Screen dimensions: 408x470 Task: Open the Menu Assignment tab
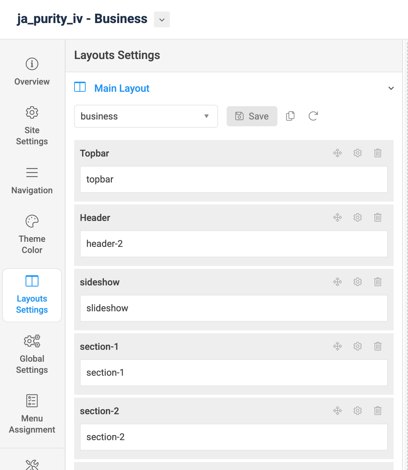tap(32, 414)
